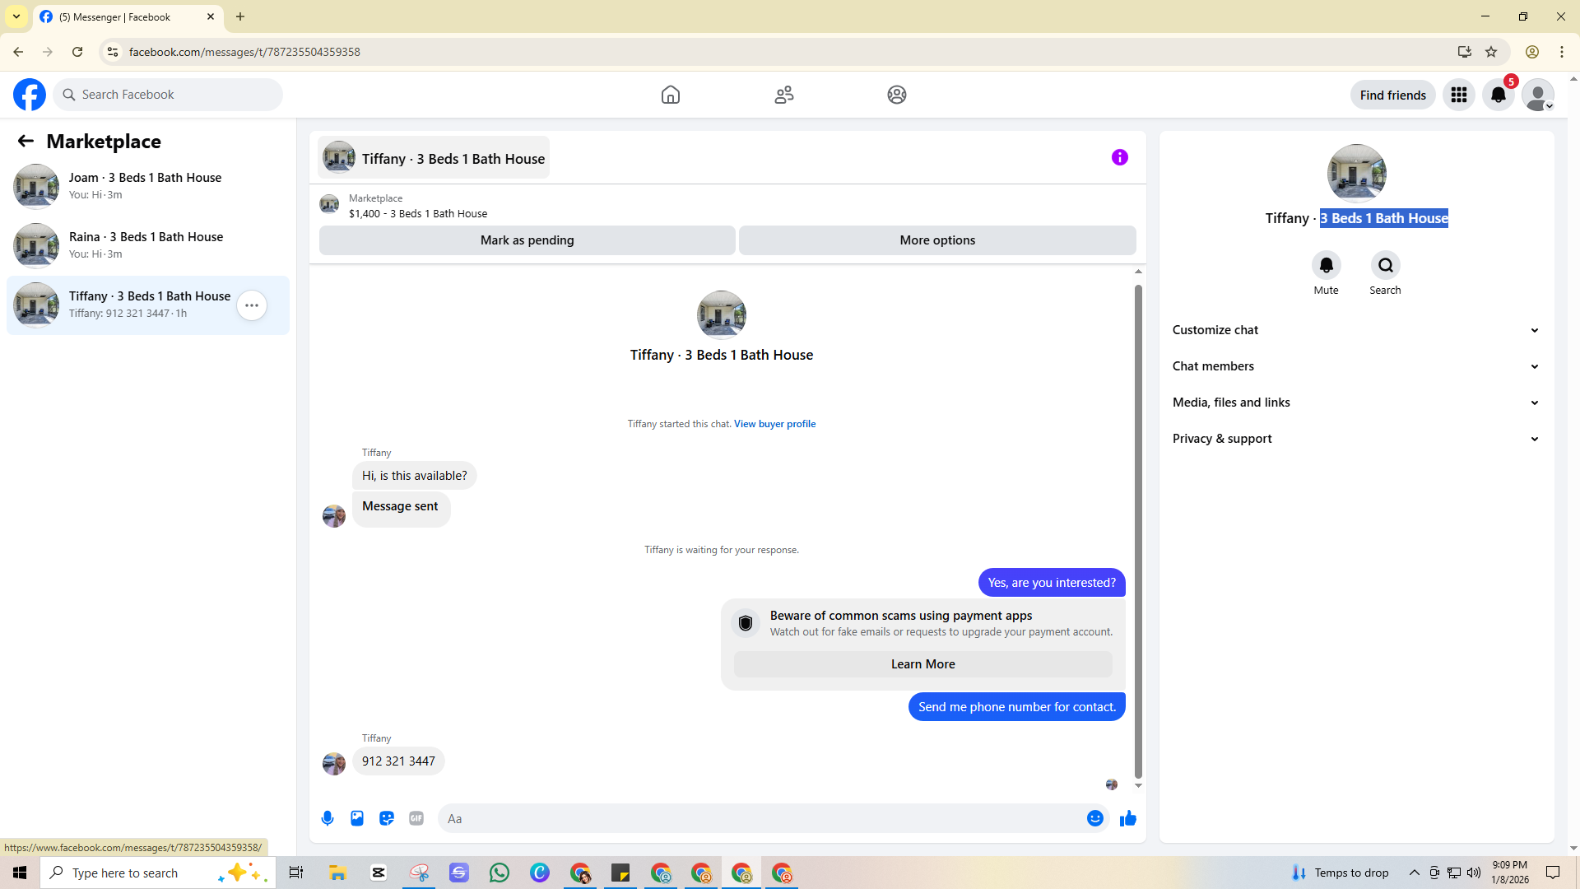Open the GIF picker icon
The image size is (1580, 889).
click(x=416, y=818)
